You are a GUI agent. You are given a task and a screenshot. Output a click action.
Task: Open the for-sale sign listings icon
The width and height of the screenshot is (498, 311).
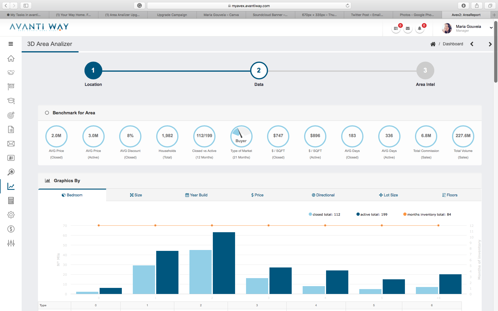point(11,86)
